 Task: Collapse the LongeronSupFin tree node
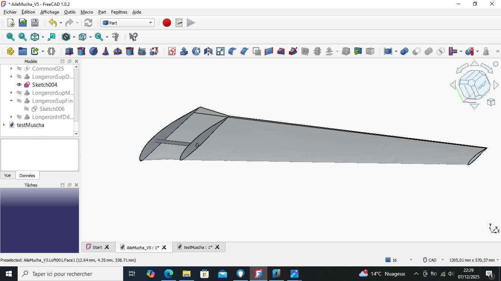11,101
